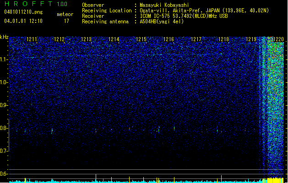The width and height of the screenshot is (288, 183).
Task: Click the 1212 time axis marker
Action: click(x=60, y=39)
